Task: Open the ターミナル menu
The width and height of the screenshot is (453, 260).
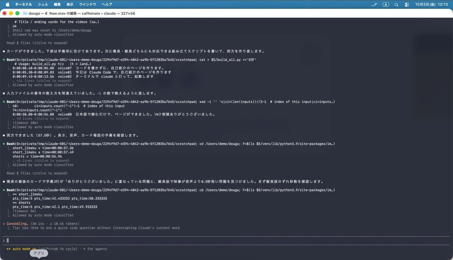Action: point(23,4)
